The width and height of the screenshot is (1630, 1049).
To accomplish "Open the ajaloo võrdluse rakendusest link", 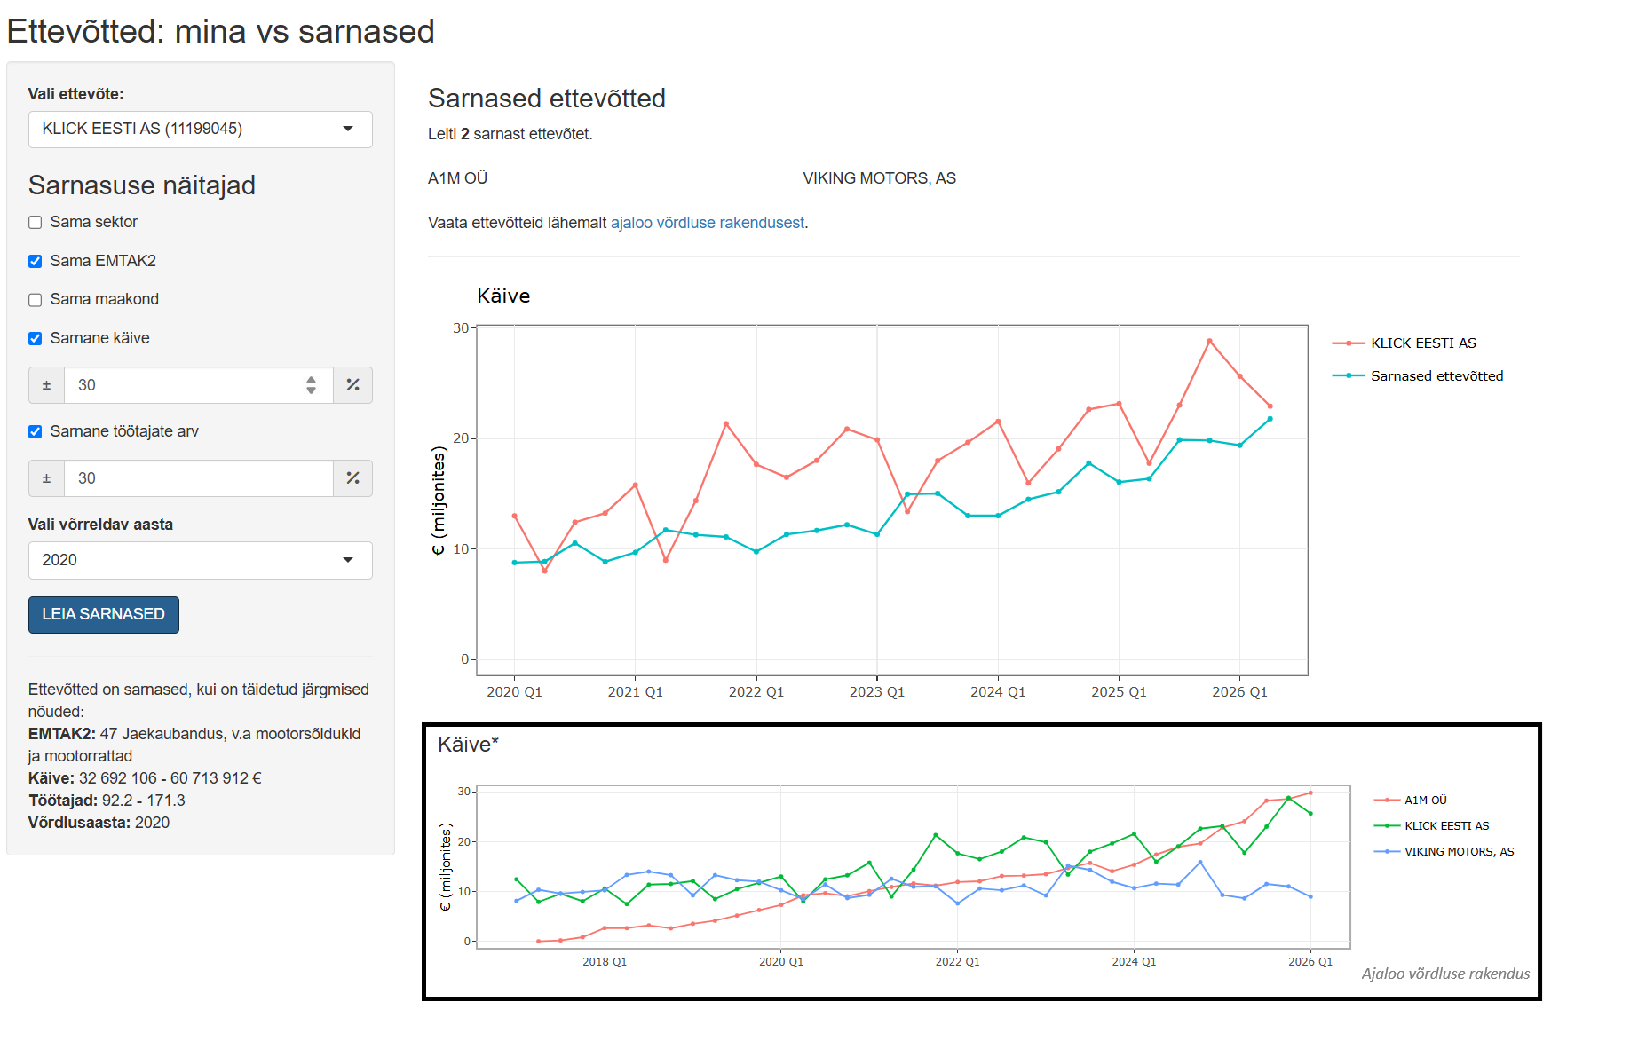I will 708,223.
